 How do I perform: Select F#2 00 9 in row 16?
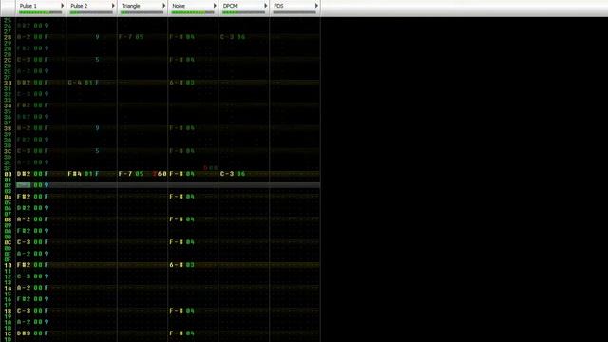pos(32,299)
